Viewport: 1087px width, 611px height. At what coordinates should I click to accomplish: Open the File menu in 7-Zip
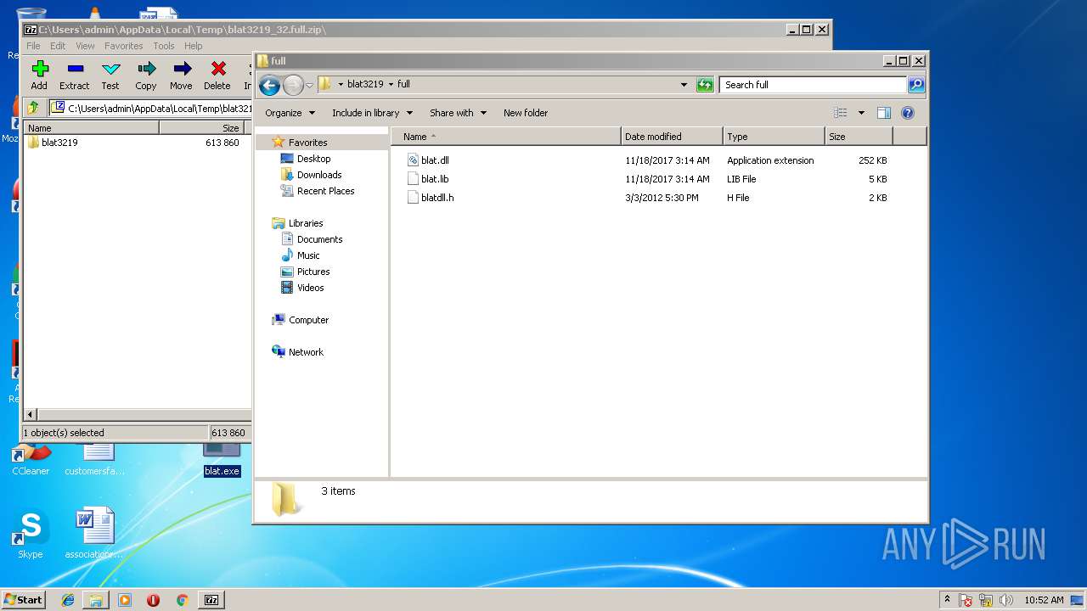tap(33, 46)
